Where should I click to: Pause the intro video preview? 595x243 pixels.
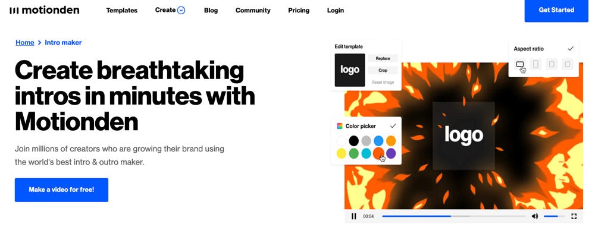click(354, 216)
